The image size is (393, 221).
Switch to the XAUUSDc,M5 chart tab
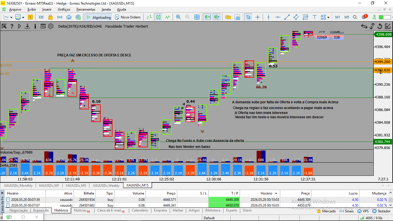(76, 186)
